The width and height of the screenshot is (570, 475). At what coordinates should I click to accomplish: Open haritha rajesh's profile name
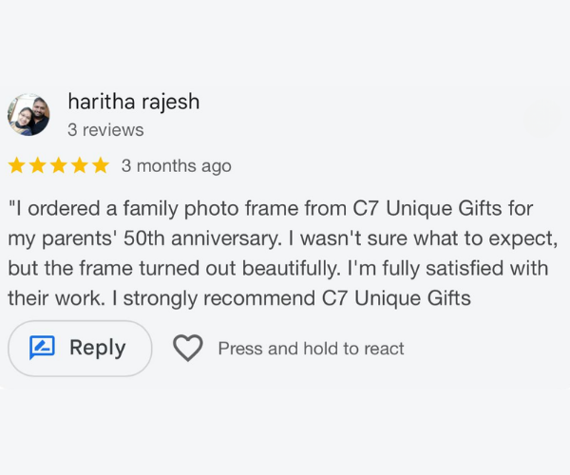click(x=134, y=102)
